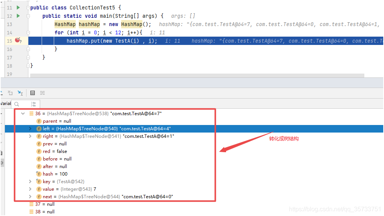Select the 'hash = 100' field row
The image size is (384, 216).
(x=55, y=174)
